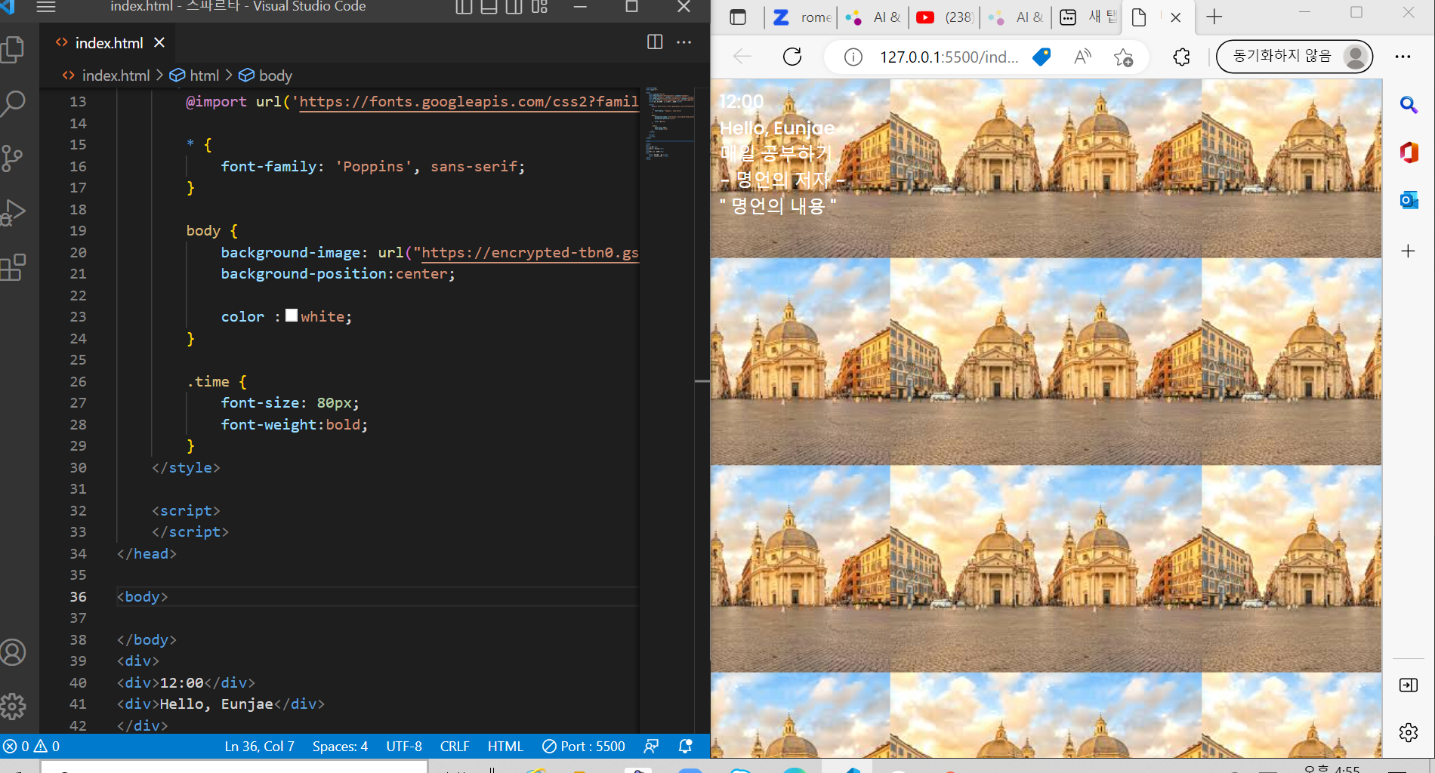Change the UTF-8 file encoding
This screenshot has height=773, width=1435.
(x=404, y=747)
